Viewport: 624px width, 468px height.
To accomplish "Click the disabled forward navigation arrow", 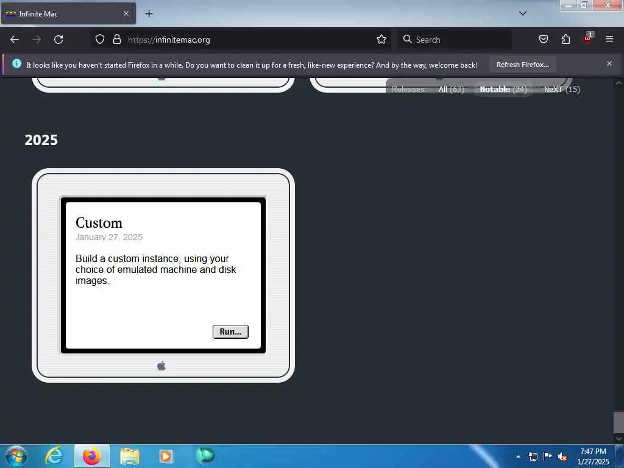I will [37, 40].
